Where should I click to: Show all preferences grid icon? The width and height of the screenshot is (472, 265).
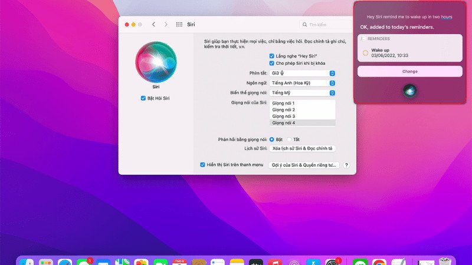[x=179, y=24]
